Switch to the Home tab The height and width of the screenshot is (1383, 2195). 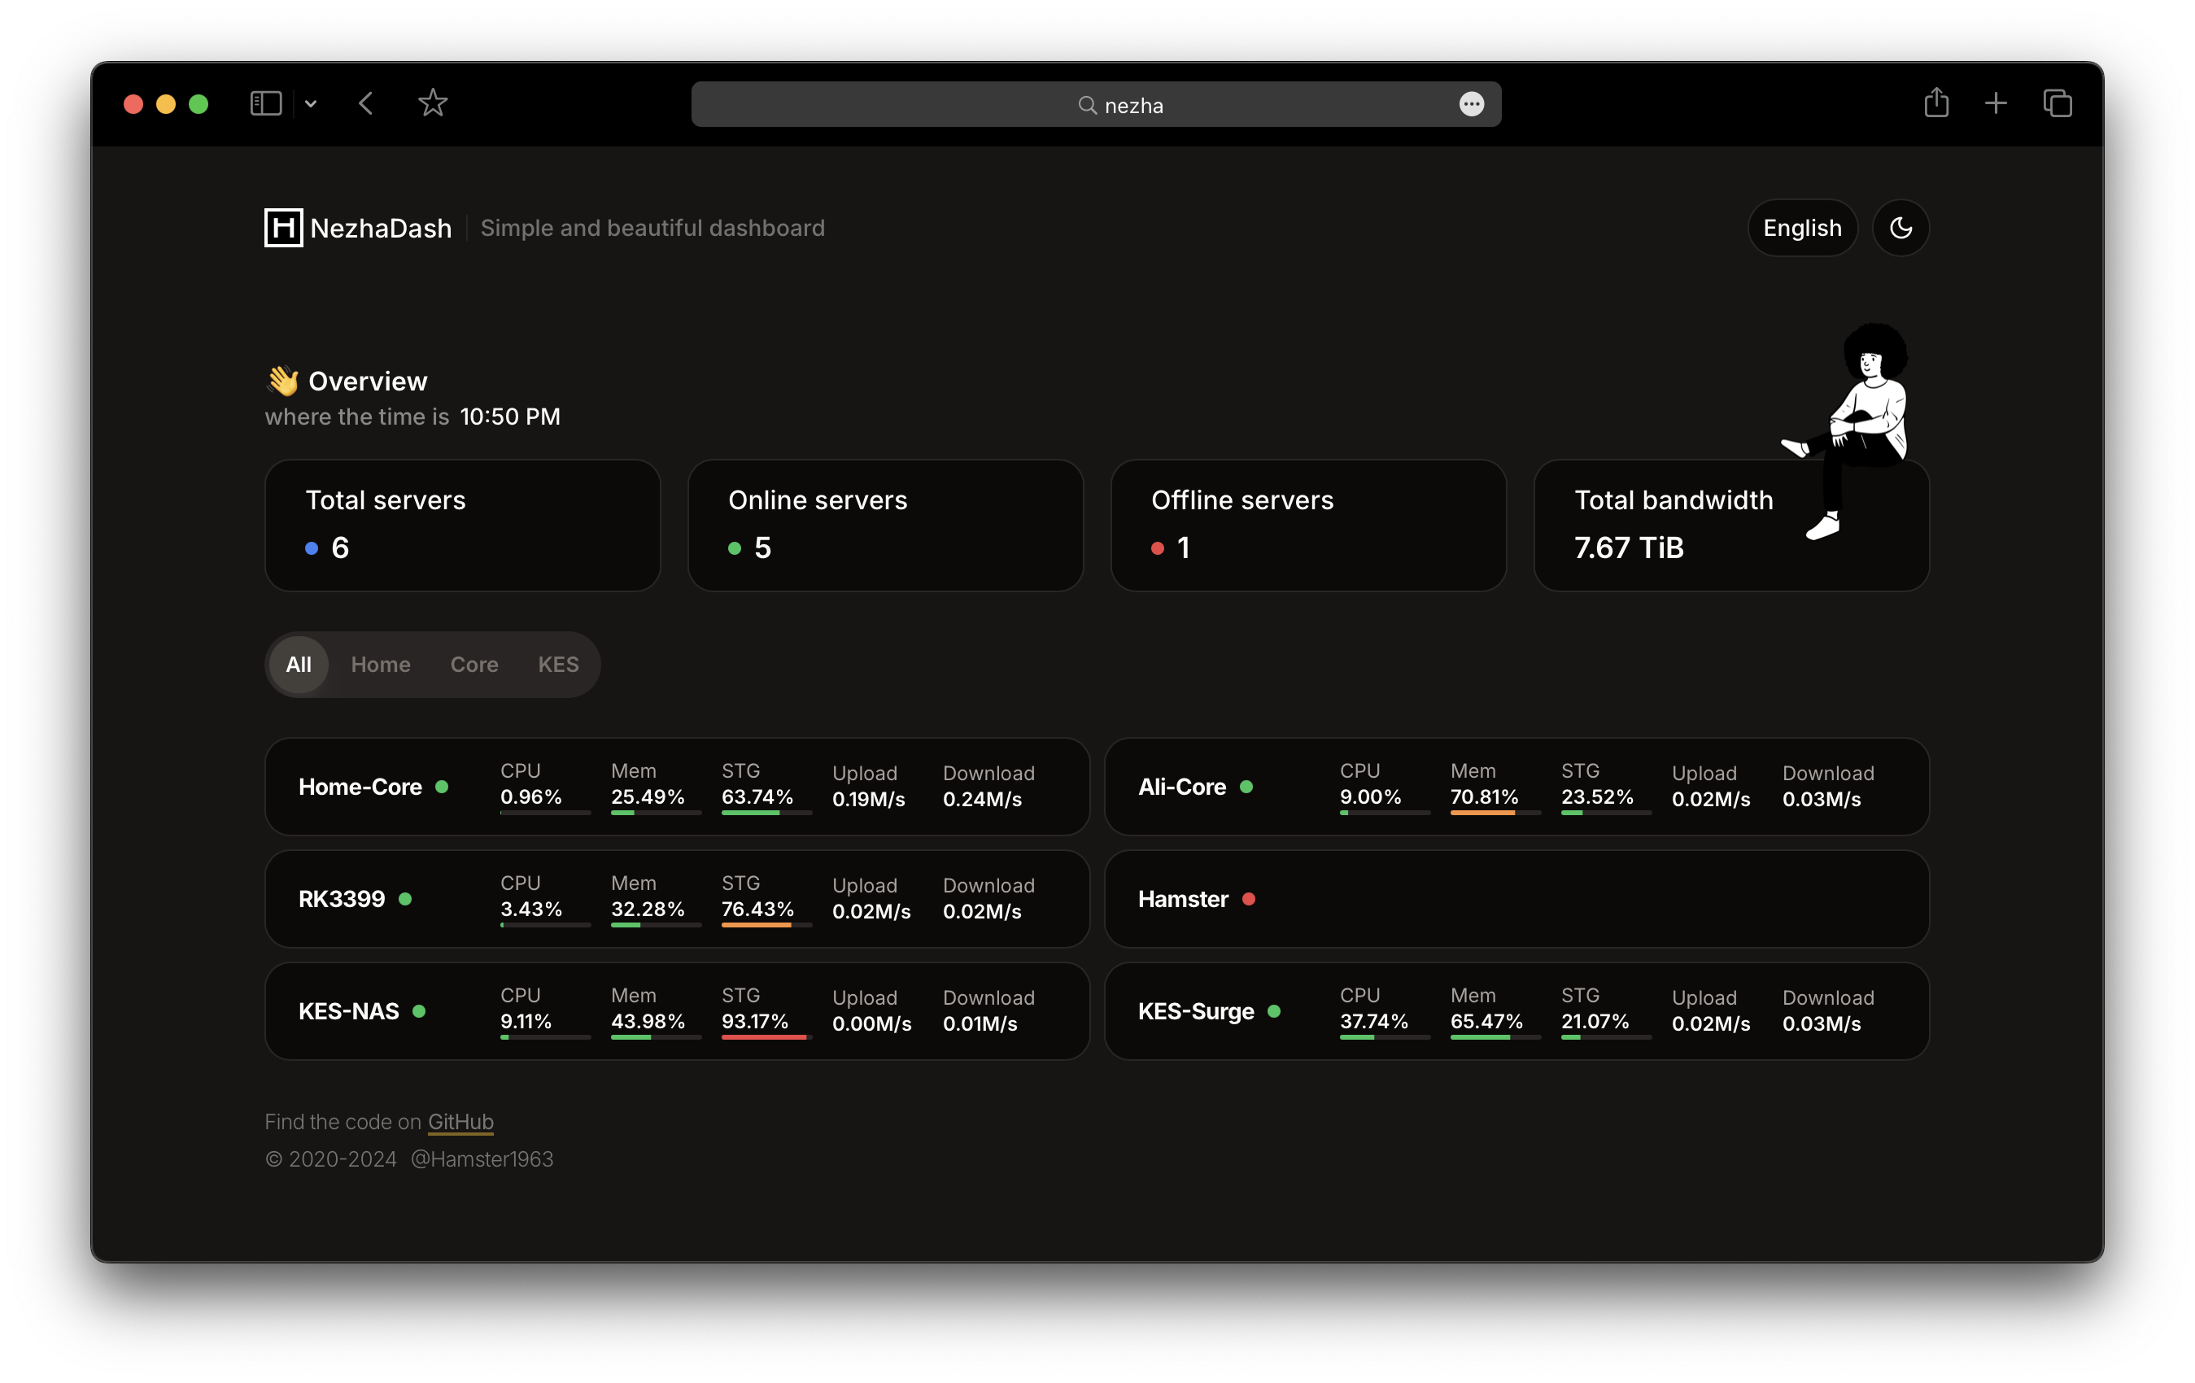click(x=380, y=665)
